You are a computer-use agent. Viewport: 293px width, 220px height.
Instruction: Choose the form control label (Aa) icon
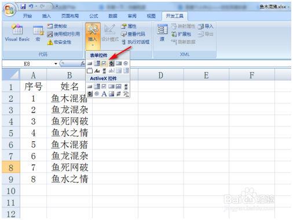point(97,70)
